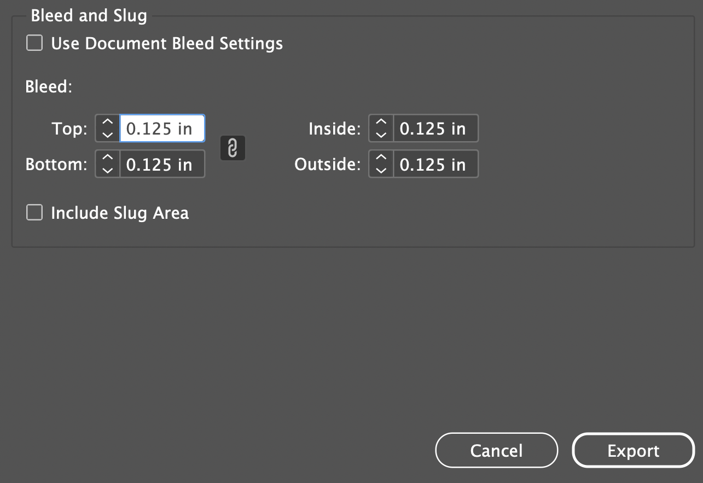Increase the Outside bleed value

point(381,158)
